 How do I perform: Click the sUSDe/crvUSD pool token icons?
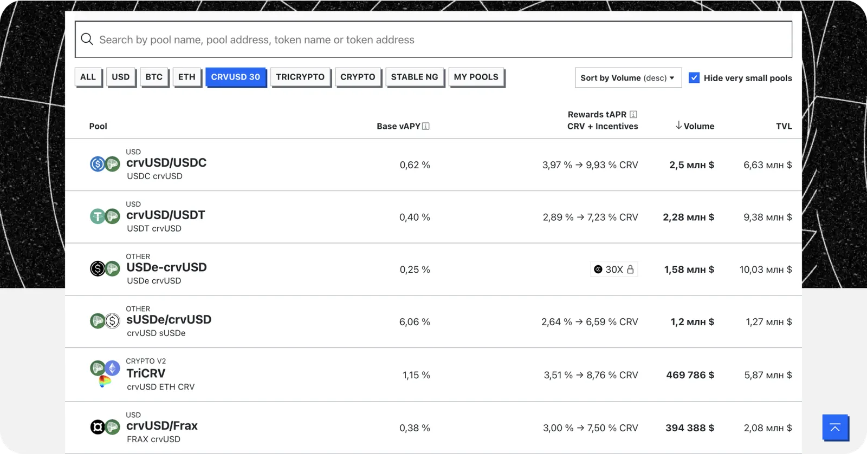click(x=105, y=321)
